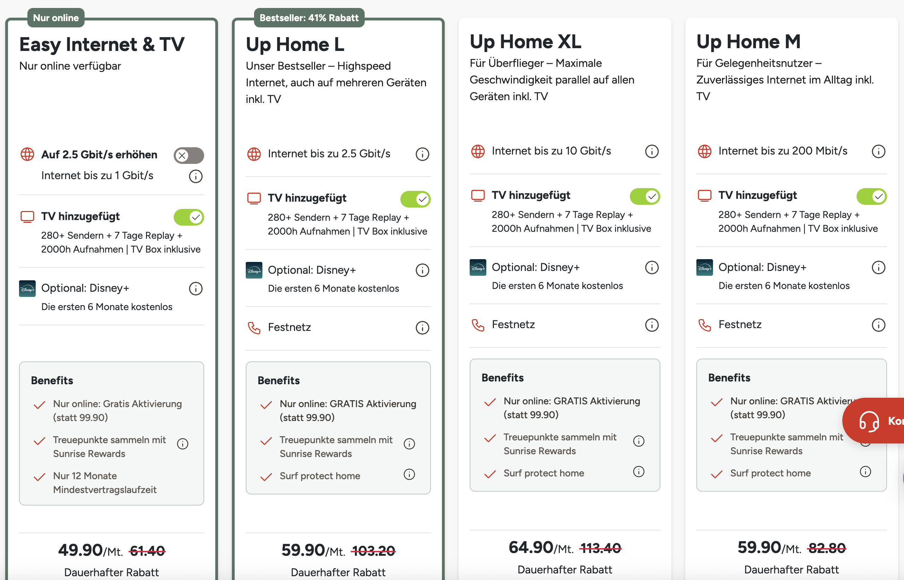Viewport: 904px width, 580px height.
Task: Show info about Internet bis zu 2.5 Gbit/s
Action: [423, 154]
